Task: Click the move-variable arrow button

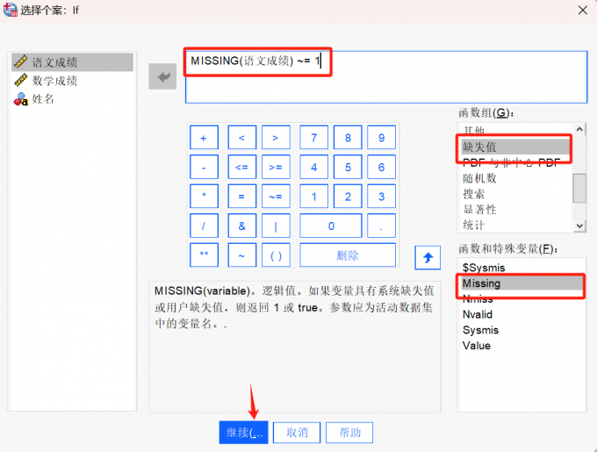Action: (162, 76)
